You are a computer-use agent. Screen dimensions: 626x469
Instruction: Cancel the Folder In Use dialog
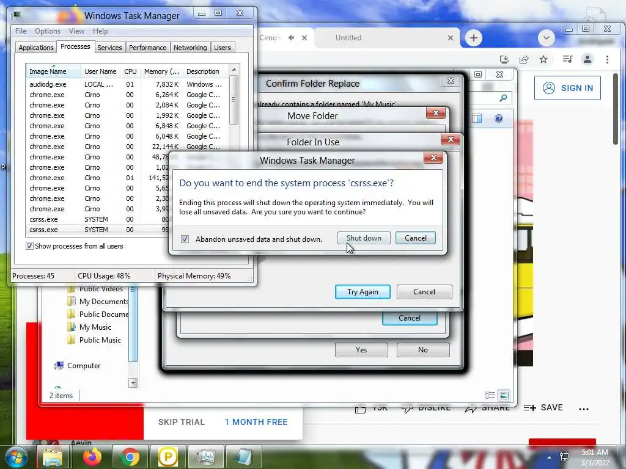click(x=424, y=292)
